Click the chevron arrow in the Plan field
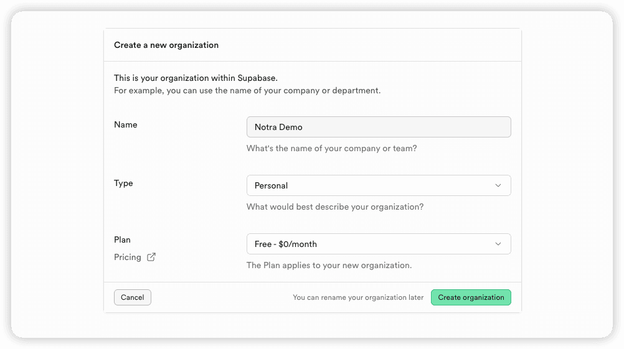The width and height of the screenshot is (624, 349). 498,244
